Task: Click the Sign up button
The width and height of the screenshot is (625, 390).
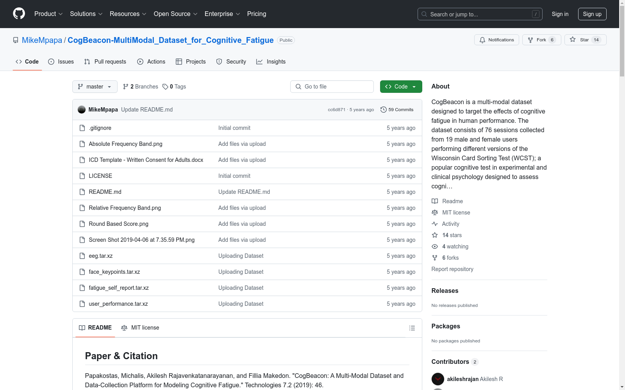Action: point(592,14)
